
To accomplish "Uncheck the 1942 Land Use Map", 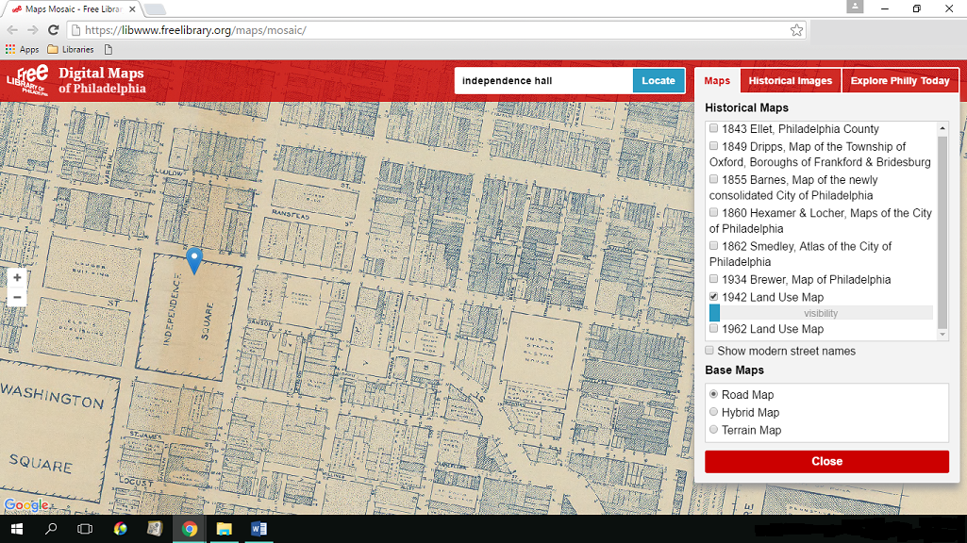I will tap(713, 296).
